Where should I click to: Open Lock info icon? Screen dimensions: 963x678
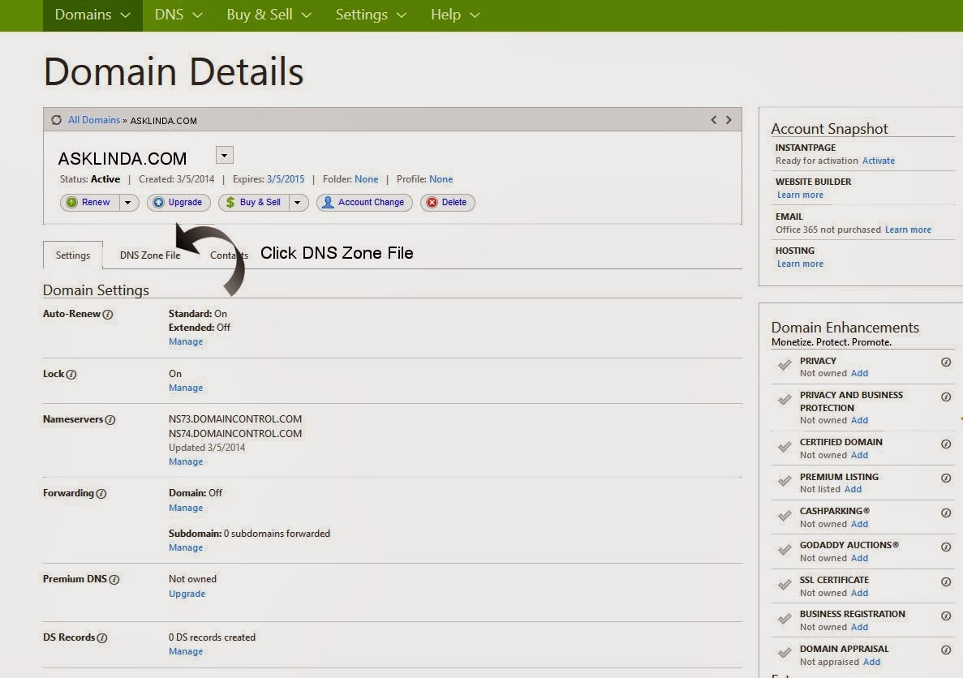pyautogui.click(x=71, y=375)
